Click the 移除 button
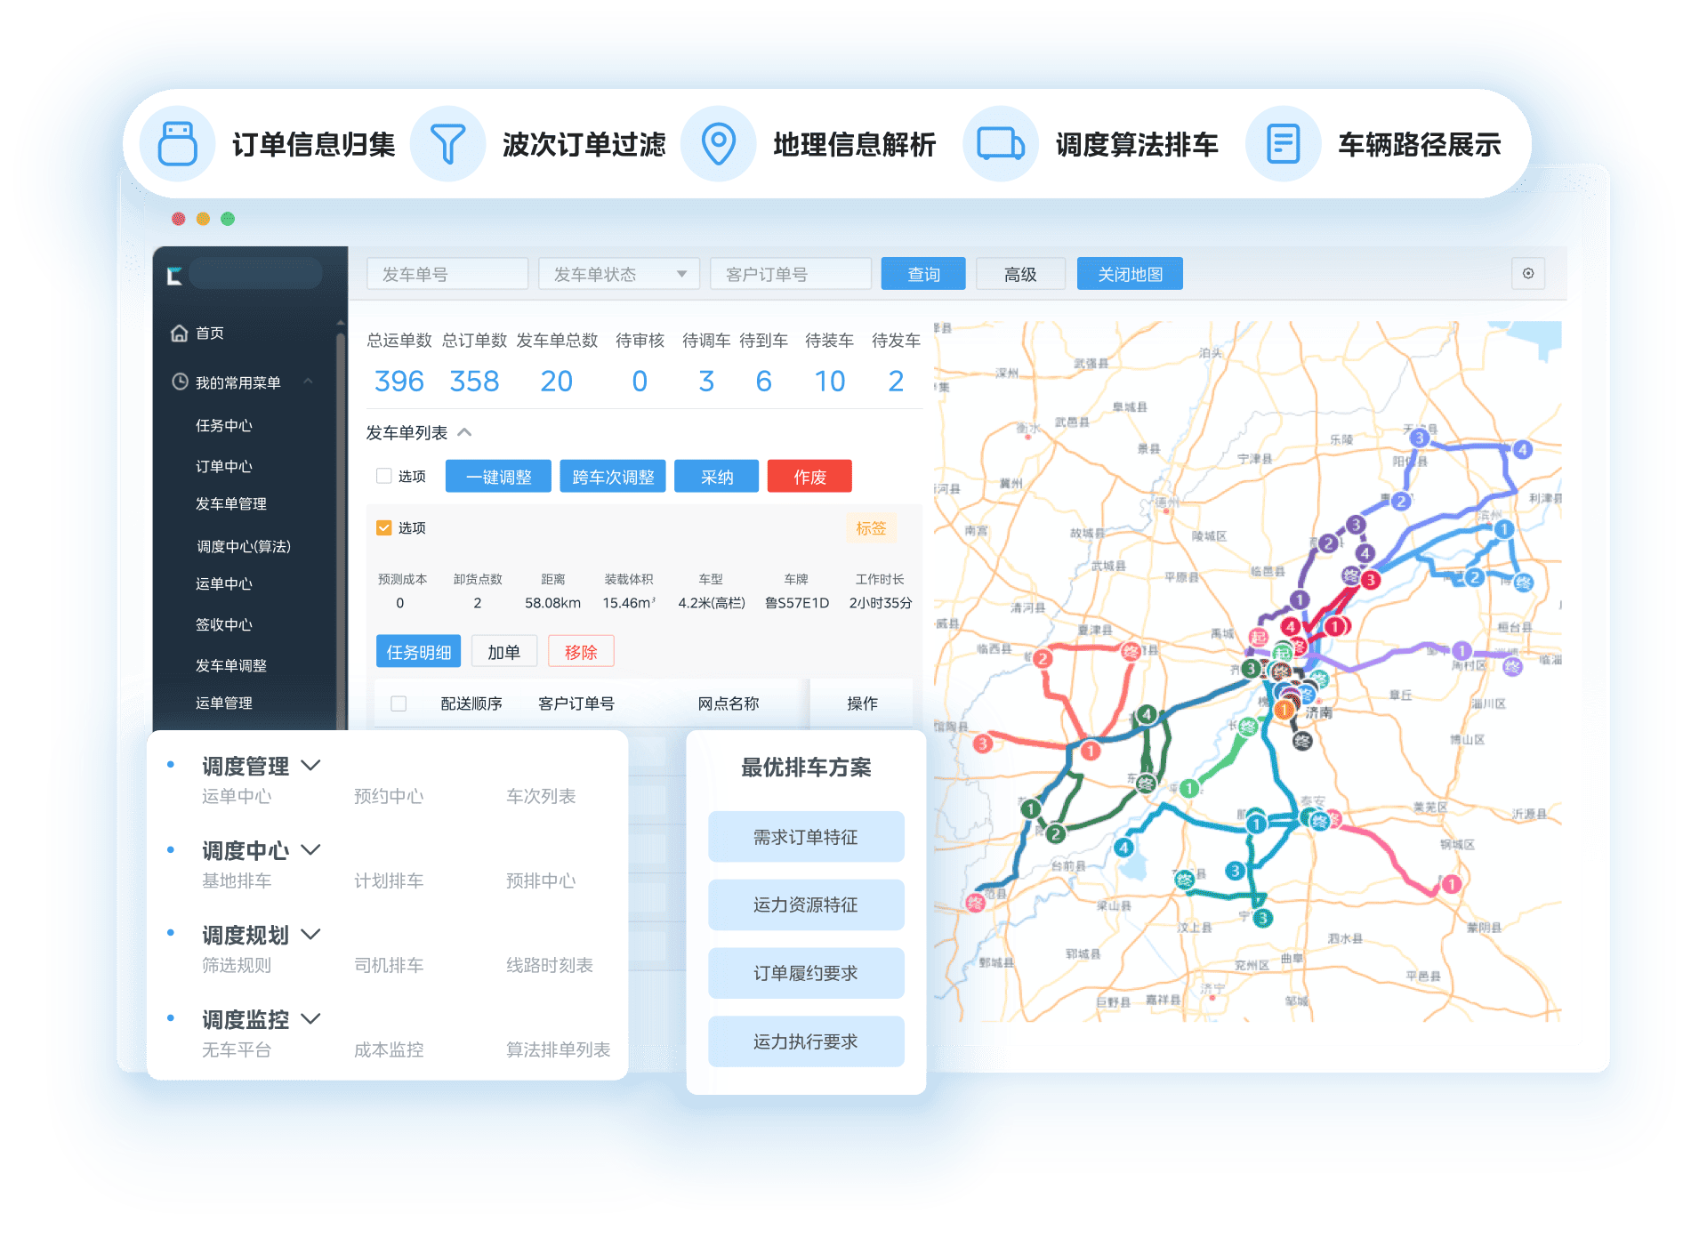This screenshot has height=1238, width=1699. [x=581, y=652]
